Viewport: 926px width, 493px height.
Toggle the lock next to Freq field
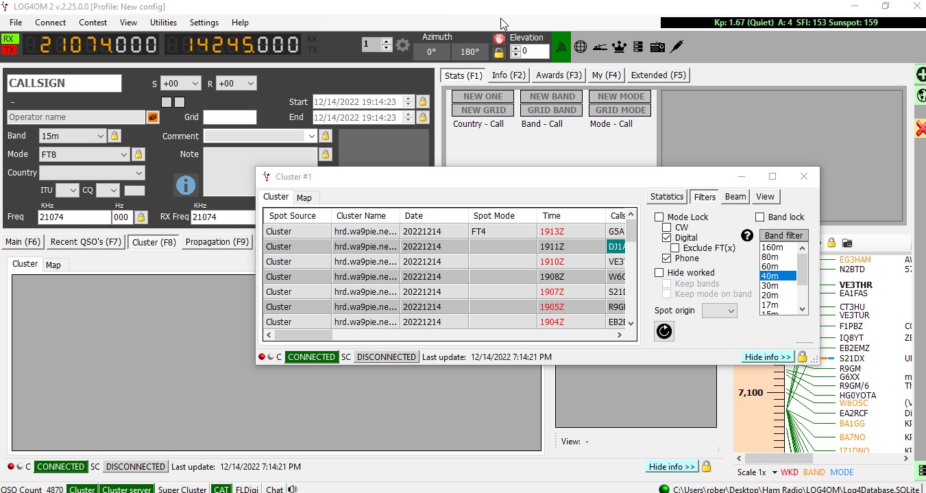pyautogui.click(x=141, y=217)
